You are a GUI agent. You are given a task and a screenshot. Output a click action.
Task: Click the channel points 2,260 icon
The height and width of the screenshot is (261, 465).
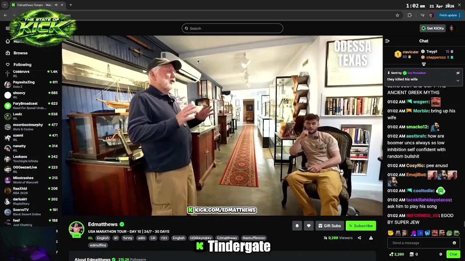point(391,254)
